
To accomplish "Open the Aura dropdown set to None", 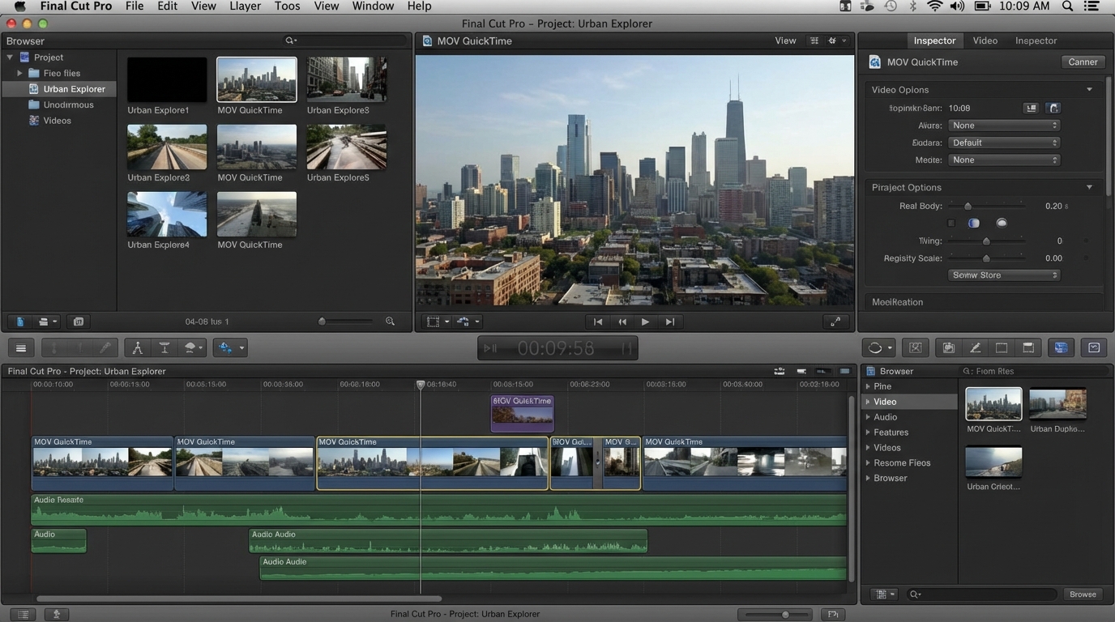I will tap(1003, 125).
